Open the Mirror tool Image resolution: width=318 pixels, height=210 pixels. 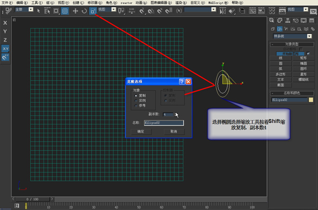223,11
